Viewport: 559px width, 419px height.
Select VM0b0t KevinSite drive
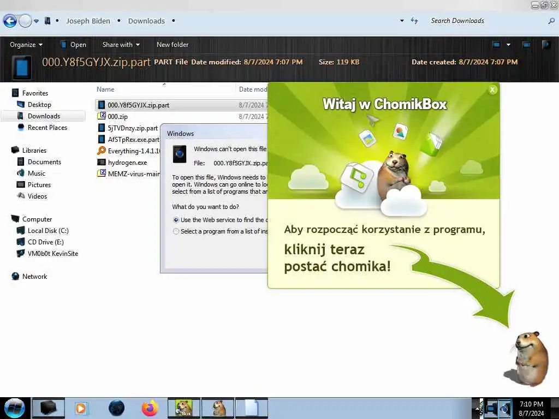coord(53,253)
